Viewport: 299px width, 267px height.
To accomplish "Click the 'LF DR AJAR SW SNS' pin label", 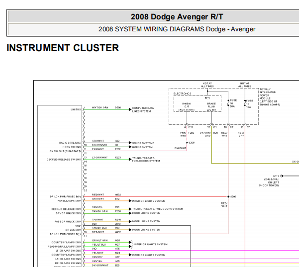I will click(x=68, y=251).
